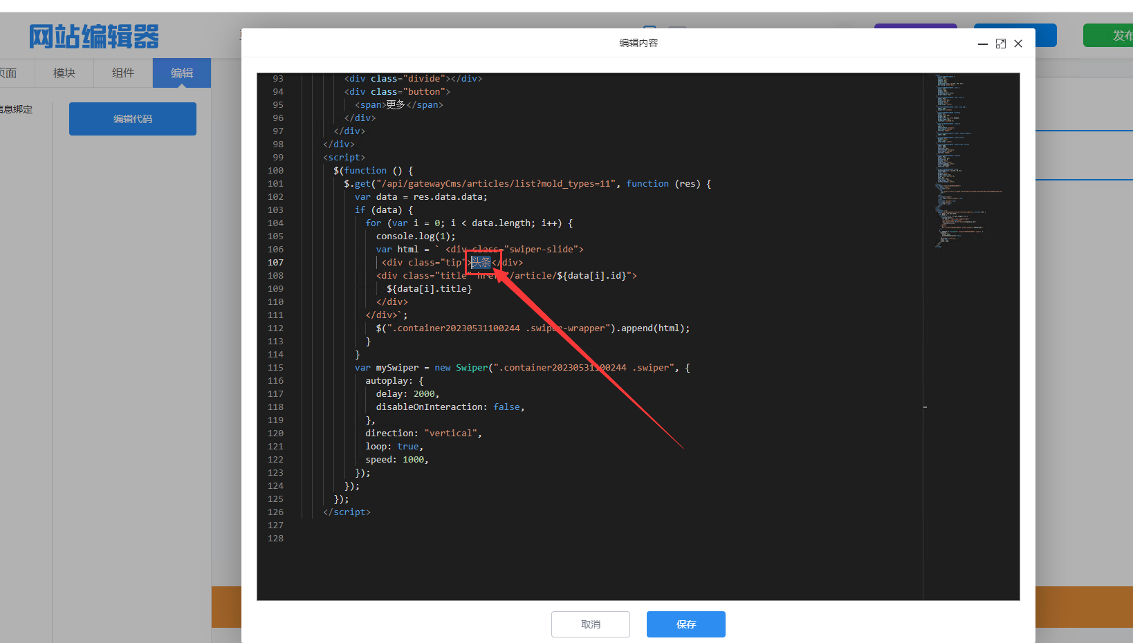The image size is (1133, 643).
Task: Click the direction: "vertical" line
Action: (423, 434)
